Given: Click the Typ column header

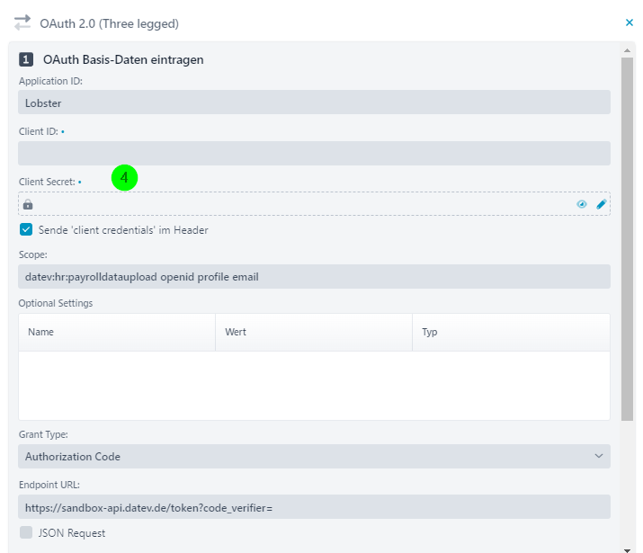Looking at the screenshot, I should point(511,332).
